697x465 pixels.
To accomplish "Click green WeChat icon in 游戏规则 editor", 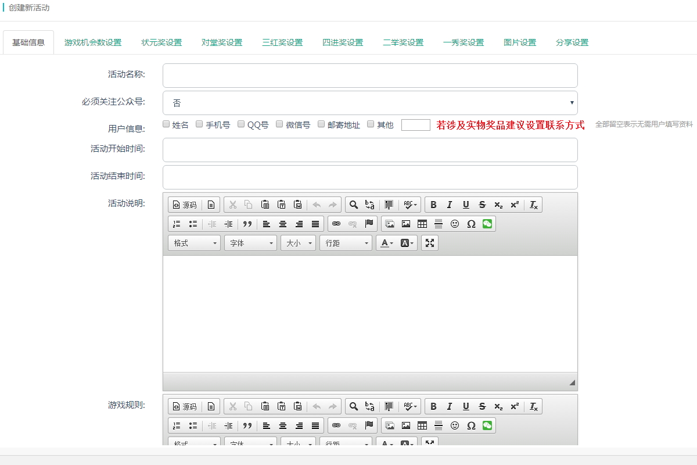I will pos(487,425).
